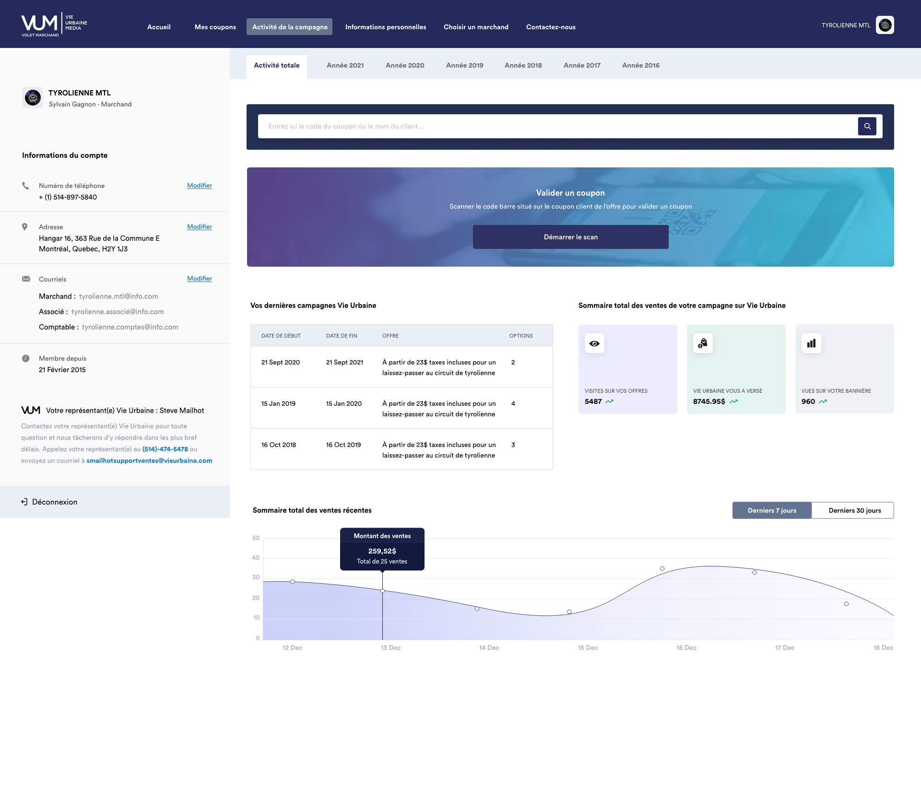Click the small VUM logo by representative
The width and height of the screenshot is (921, 788).
31,410
